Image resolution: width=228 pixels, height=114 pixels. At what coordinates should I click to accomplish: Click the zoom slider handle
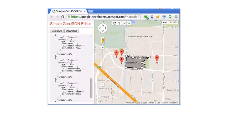pos(103,59)
